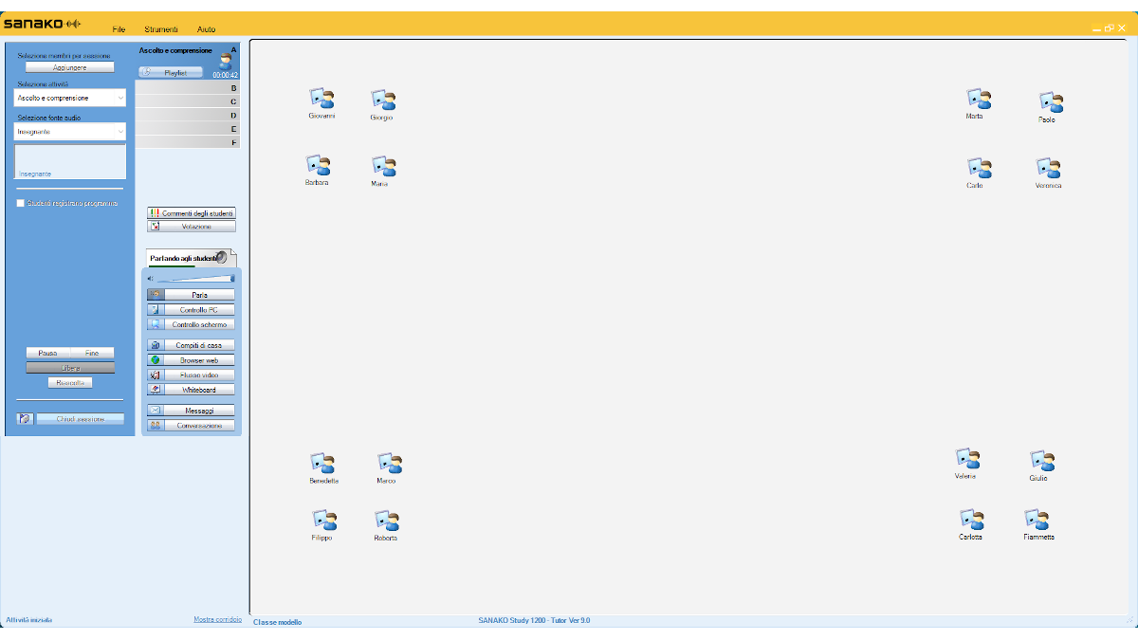The image size is (1138, 640).
Task: Expand the Selezione attività dropdown
Action: pyautogui.click(x=71, y=98)
